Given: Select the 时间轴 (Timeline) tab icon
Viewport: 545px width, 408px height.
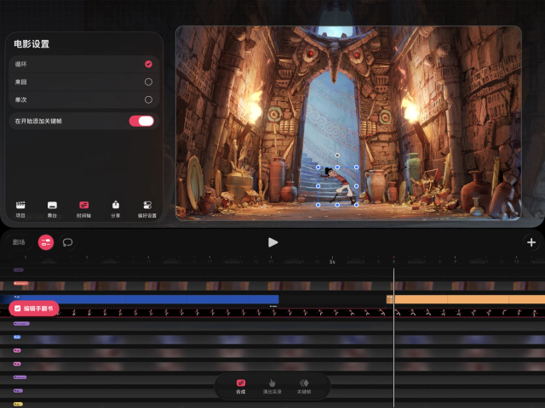Looking at the screenshot, I should (83, 208).
